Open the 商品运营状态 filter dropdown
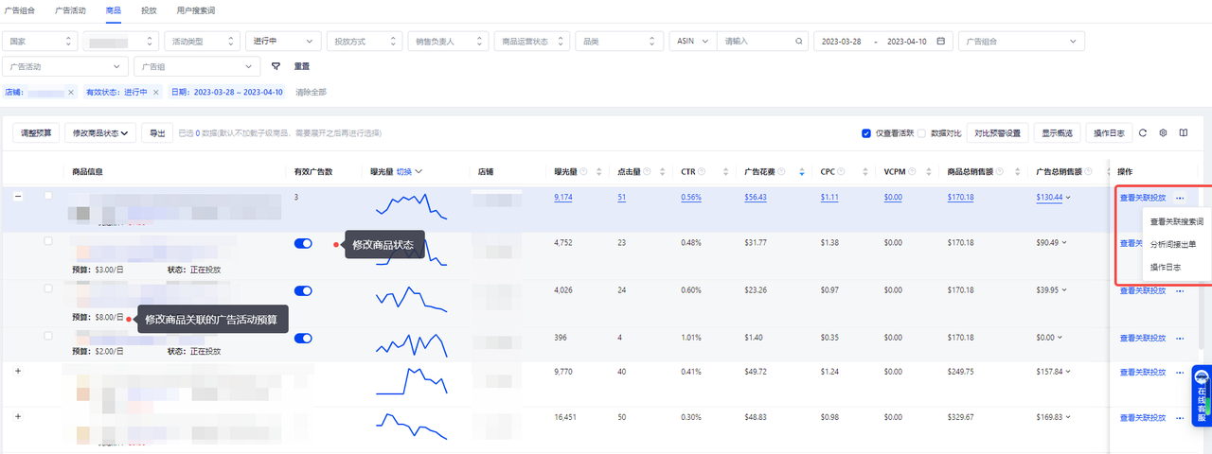Image resolution: width=1212 pixels, height=454 pixels. point(531,42)
